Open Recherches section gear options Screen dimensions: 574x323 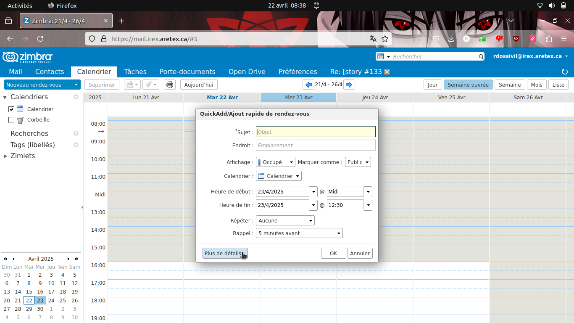pos(76,133)
